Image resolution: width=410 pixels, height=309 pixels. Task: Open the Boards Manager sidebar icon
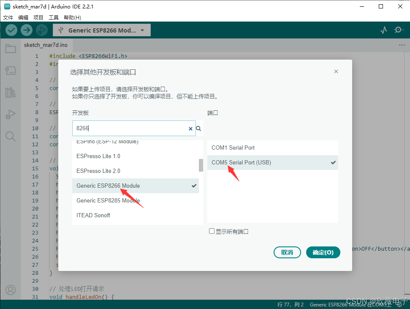pos(11,71)
